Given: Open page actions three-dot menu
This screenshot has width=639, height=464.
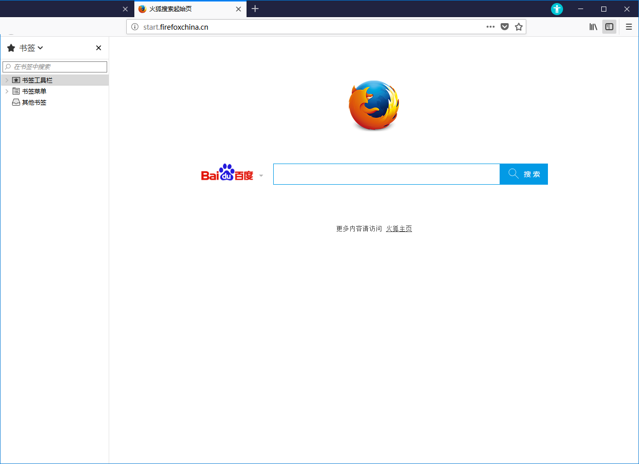Looking at the screenshot, I should coord(491,27).
